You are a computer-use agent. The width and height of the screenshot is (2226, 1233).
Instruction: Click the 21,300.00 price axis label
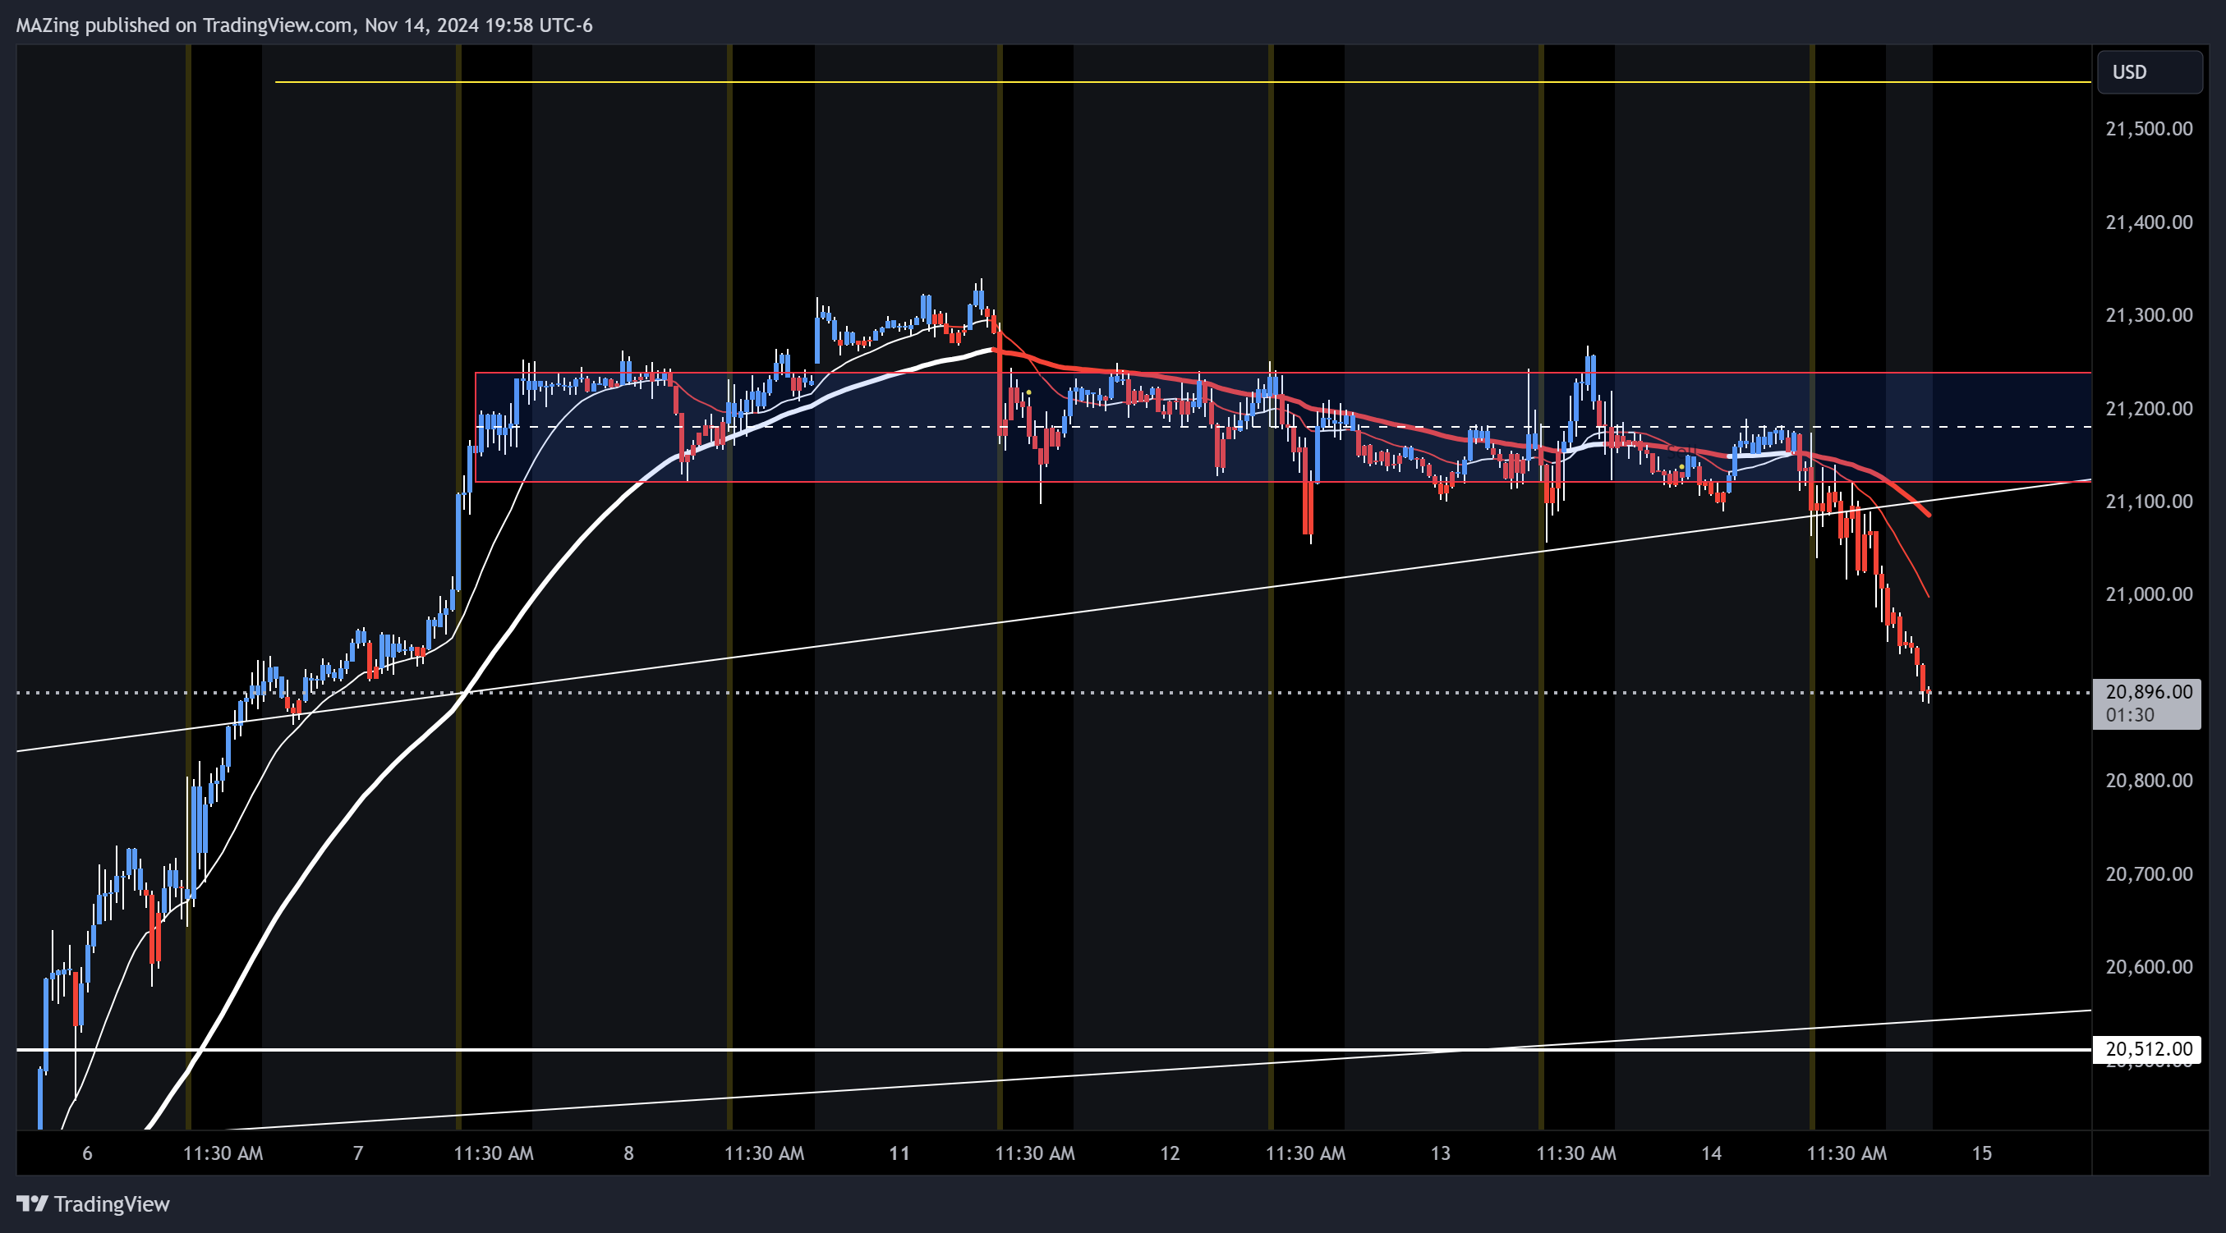pos(2148,314)
